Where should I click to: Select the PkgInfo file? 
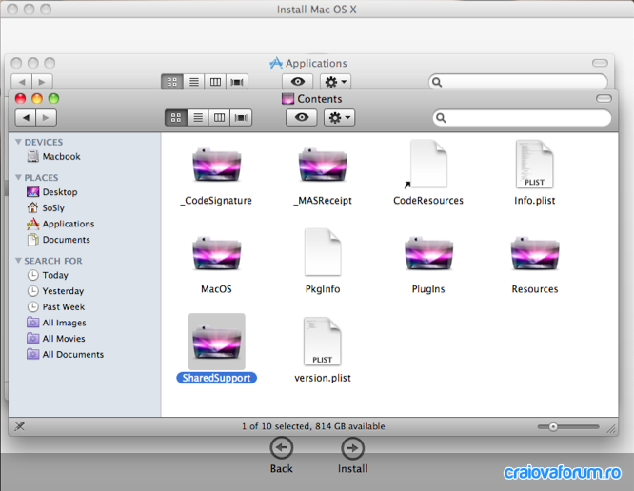(x=323, y=252)
